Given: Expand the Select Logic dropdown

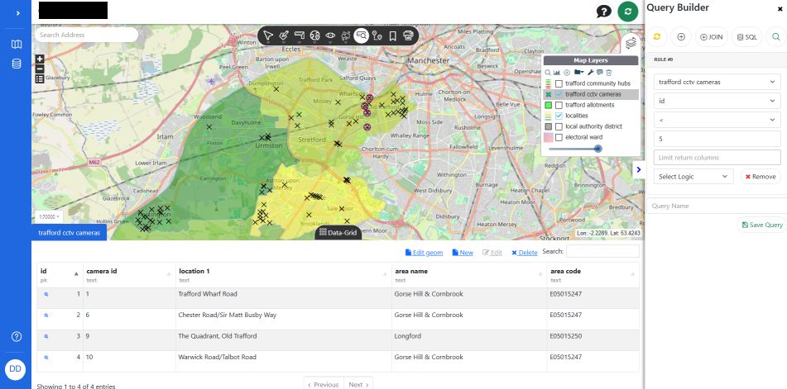Looking at the screenshot, I should (x=693, y=177).
